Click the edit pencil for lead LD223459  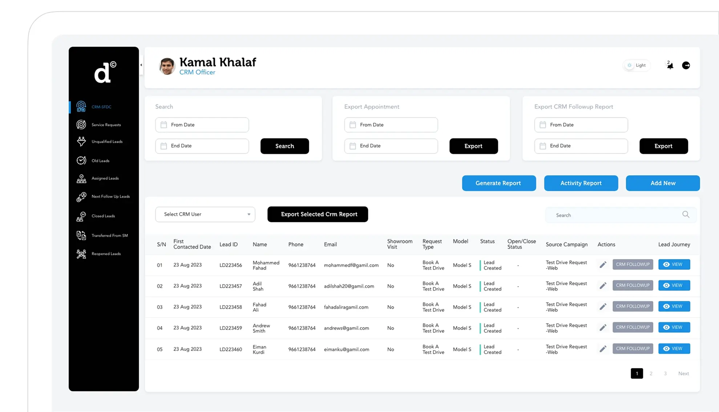pyautogui.click(x=603, y=328)
